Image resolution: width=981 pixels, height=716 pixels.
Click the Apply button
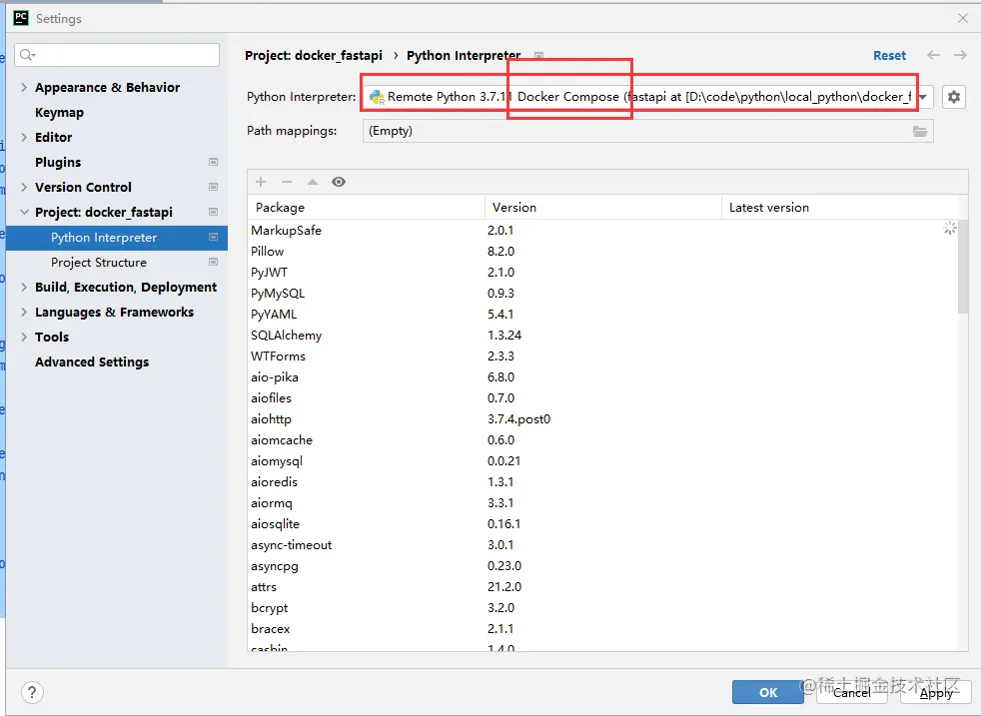click(936, 692)
